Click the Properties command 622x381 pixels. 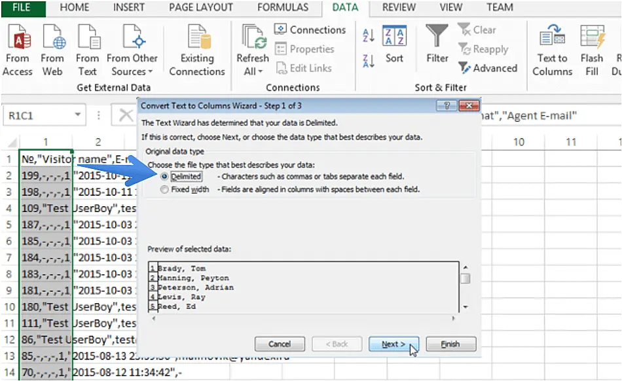(x=304, y=49)
